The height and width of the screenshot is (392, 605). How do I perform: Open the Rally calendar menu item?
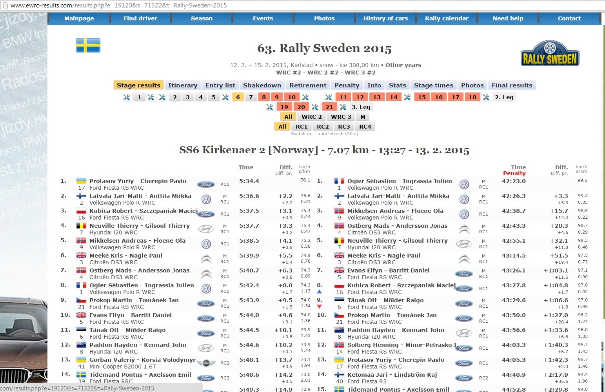447,18
